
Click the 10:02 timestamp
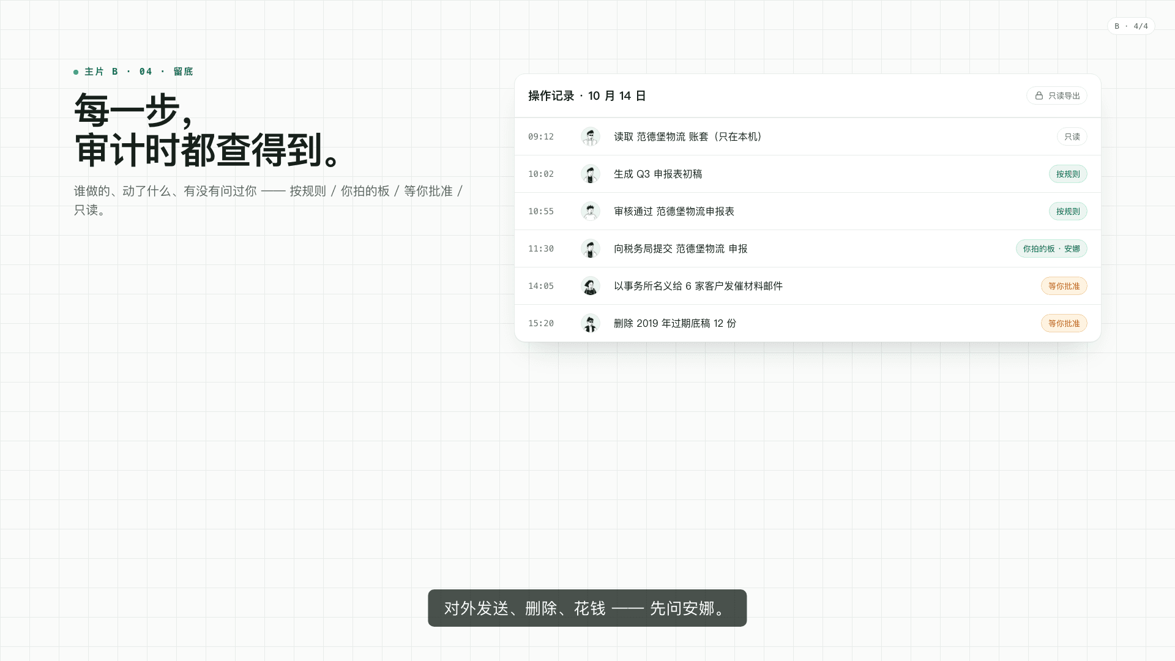coord(541,174)
